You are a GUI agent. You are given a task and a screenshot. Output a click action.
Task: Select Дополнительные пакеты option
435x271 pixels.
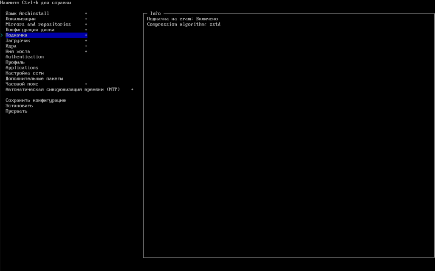34,79
